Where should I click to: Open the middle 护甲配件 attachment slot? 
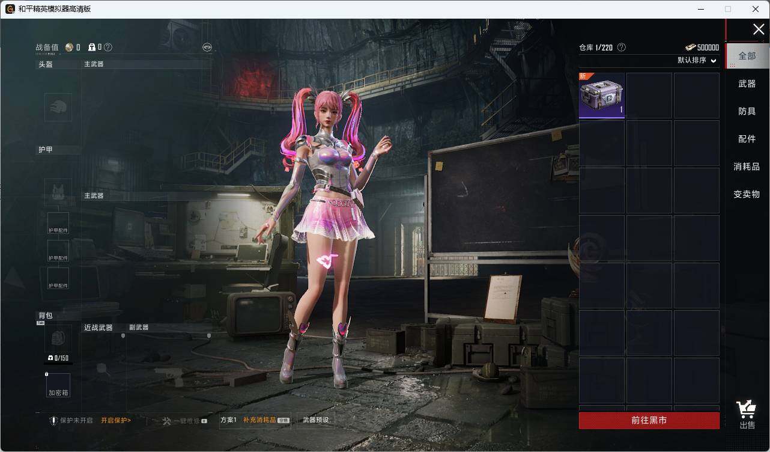coord(58,251)
